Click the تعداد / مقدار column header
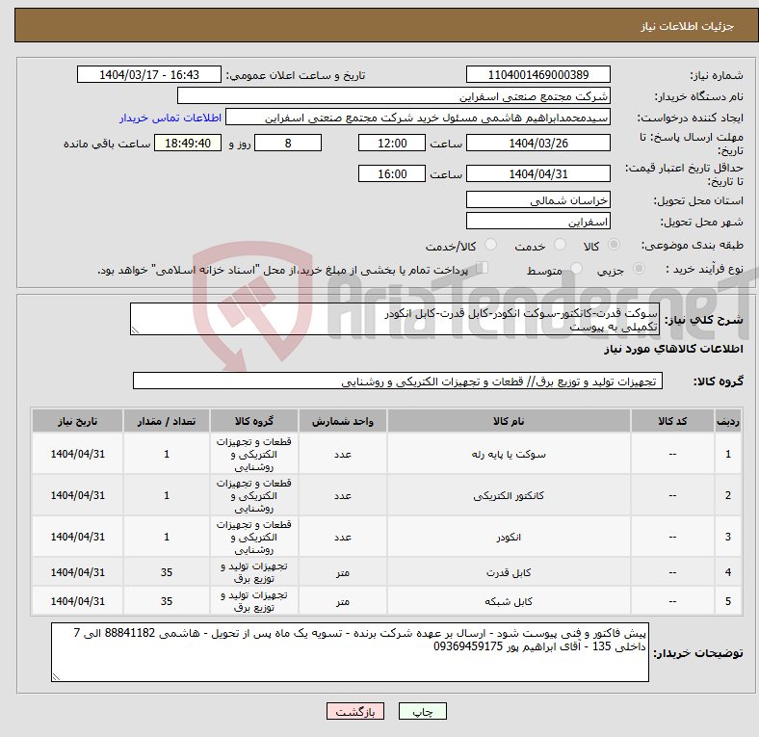Viewport: 759px width, 737px height. point(167,421)
